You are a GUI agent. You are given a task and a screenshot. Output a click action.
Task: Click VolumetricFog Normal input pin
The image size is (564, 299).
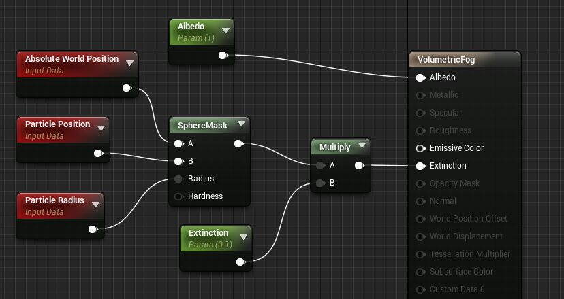(x=420, y=201)
